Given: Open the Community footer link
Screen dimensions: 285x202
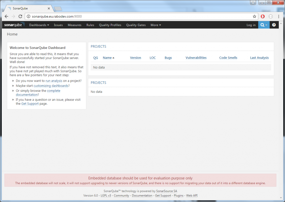Looking at the screenshot, I should 121,195.
